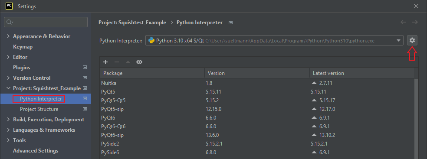Select Keymap in the settings tree
This screenshot has width=427, height=159.
[x=23, y=47]
